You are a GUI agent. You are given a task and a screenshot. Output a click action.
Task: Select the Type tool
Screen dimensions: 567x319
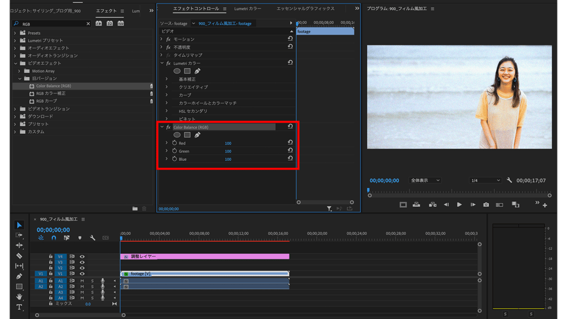(x=19, y=307)
